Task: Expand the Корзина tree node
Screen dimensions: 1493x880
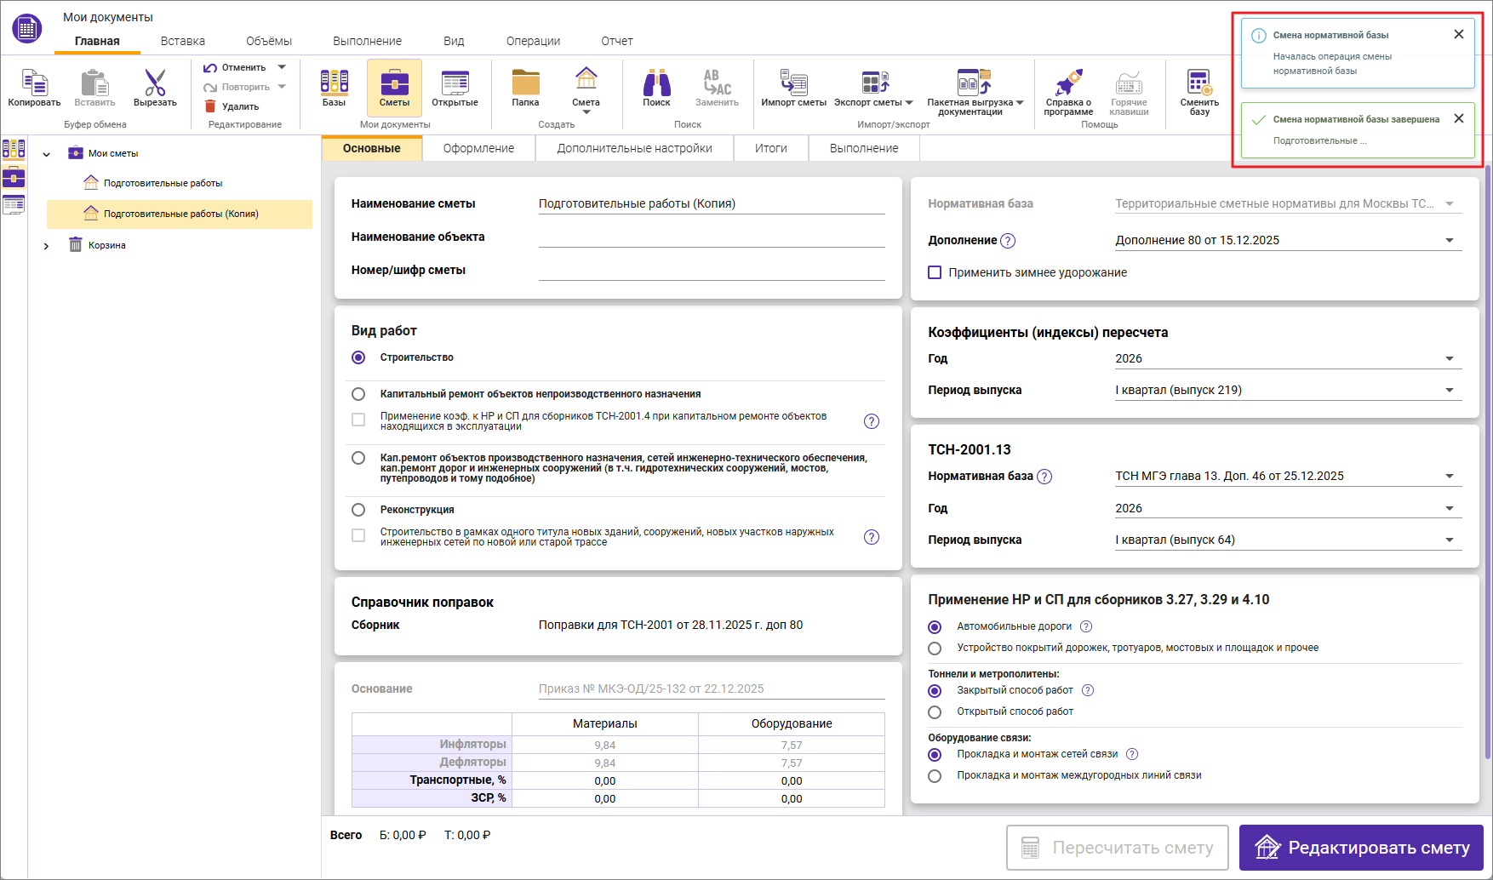Action: pos(46,246)
